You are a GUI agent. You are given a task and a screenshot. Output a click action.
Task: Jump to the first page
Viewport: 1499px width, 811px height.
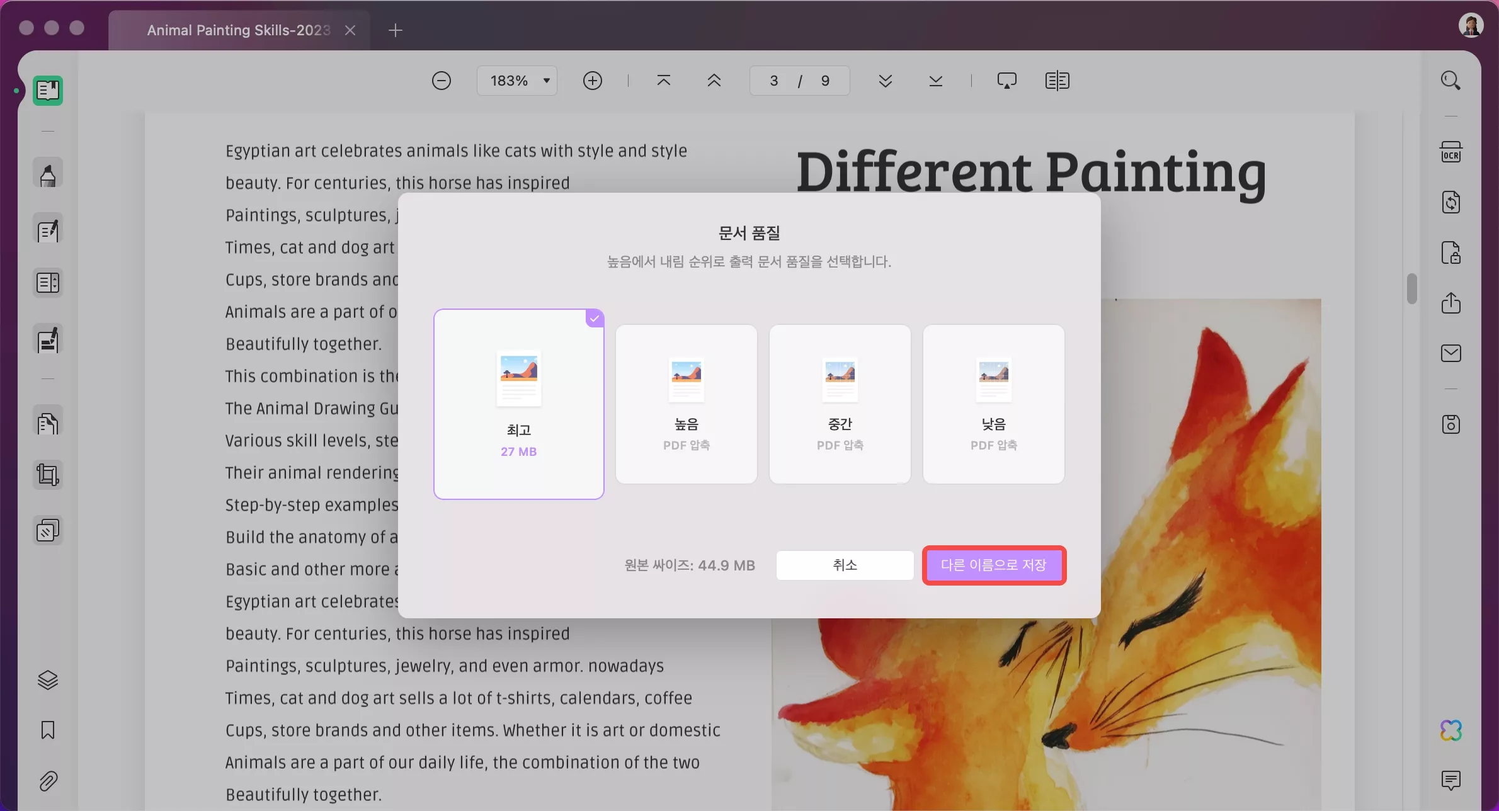click(x=664, y=81)
